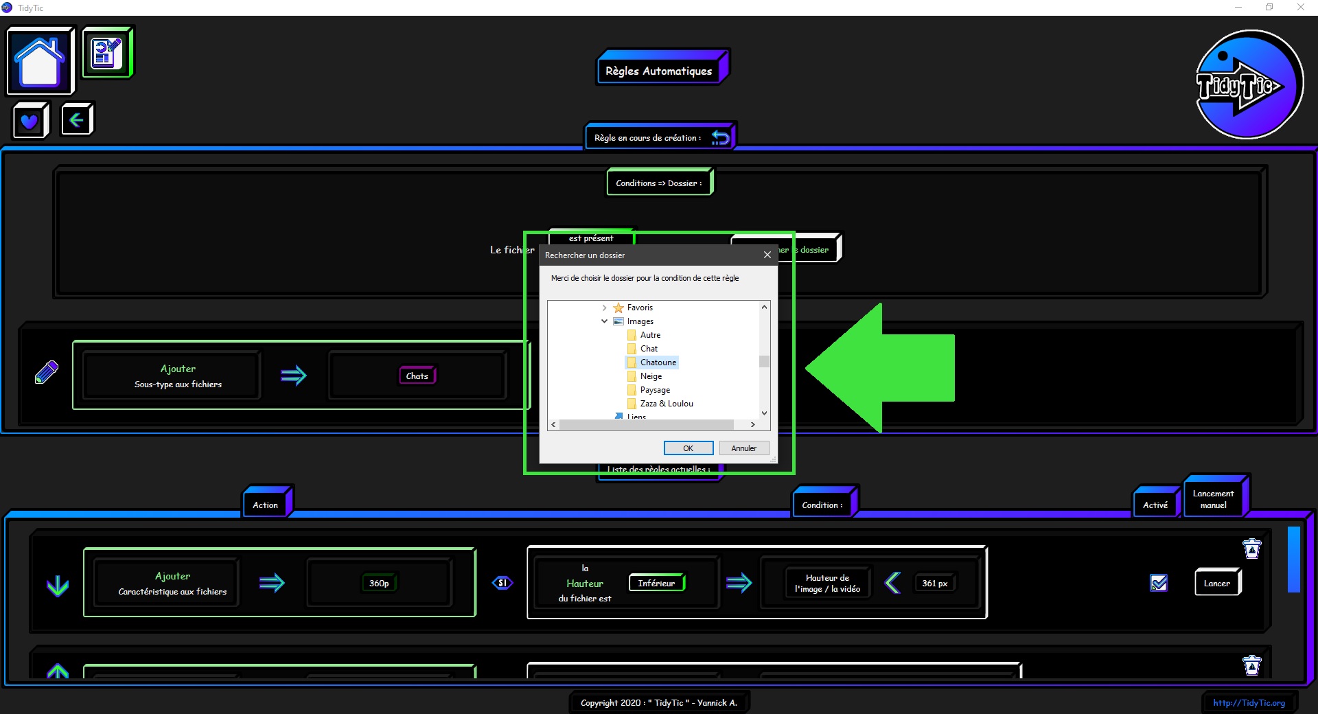1318x714 pixels.
Task: Click the rules list vertical scrollbar
Action: click(x=1294, y=560)
